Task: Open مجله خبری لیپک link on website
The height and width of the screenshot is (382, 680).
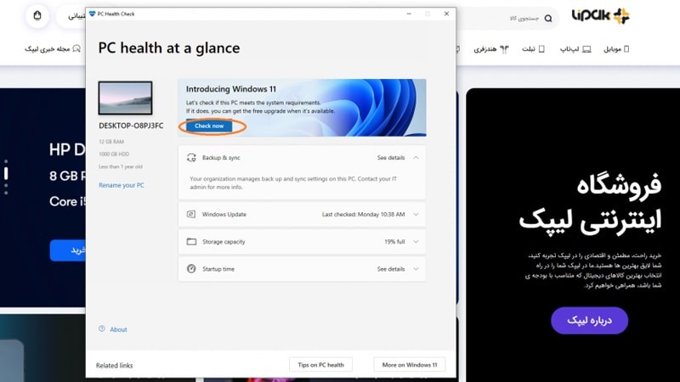Action: pyautogui.click(x=48, y=49)
